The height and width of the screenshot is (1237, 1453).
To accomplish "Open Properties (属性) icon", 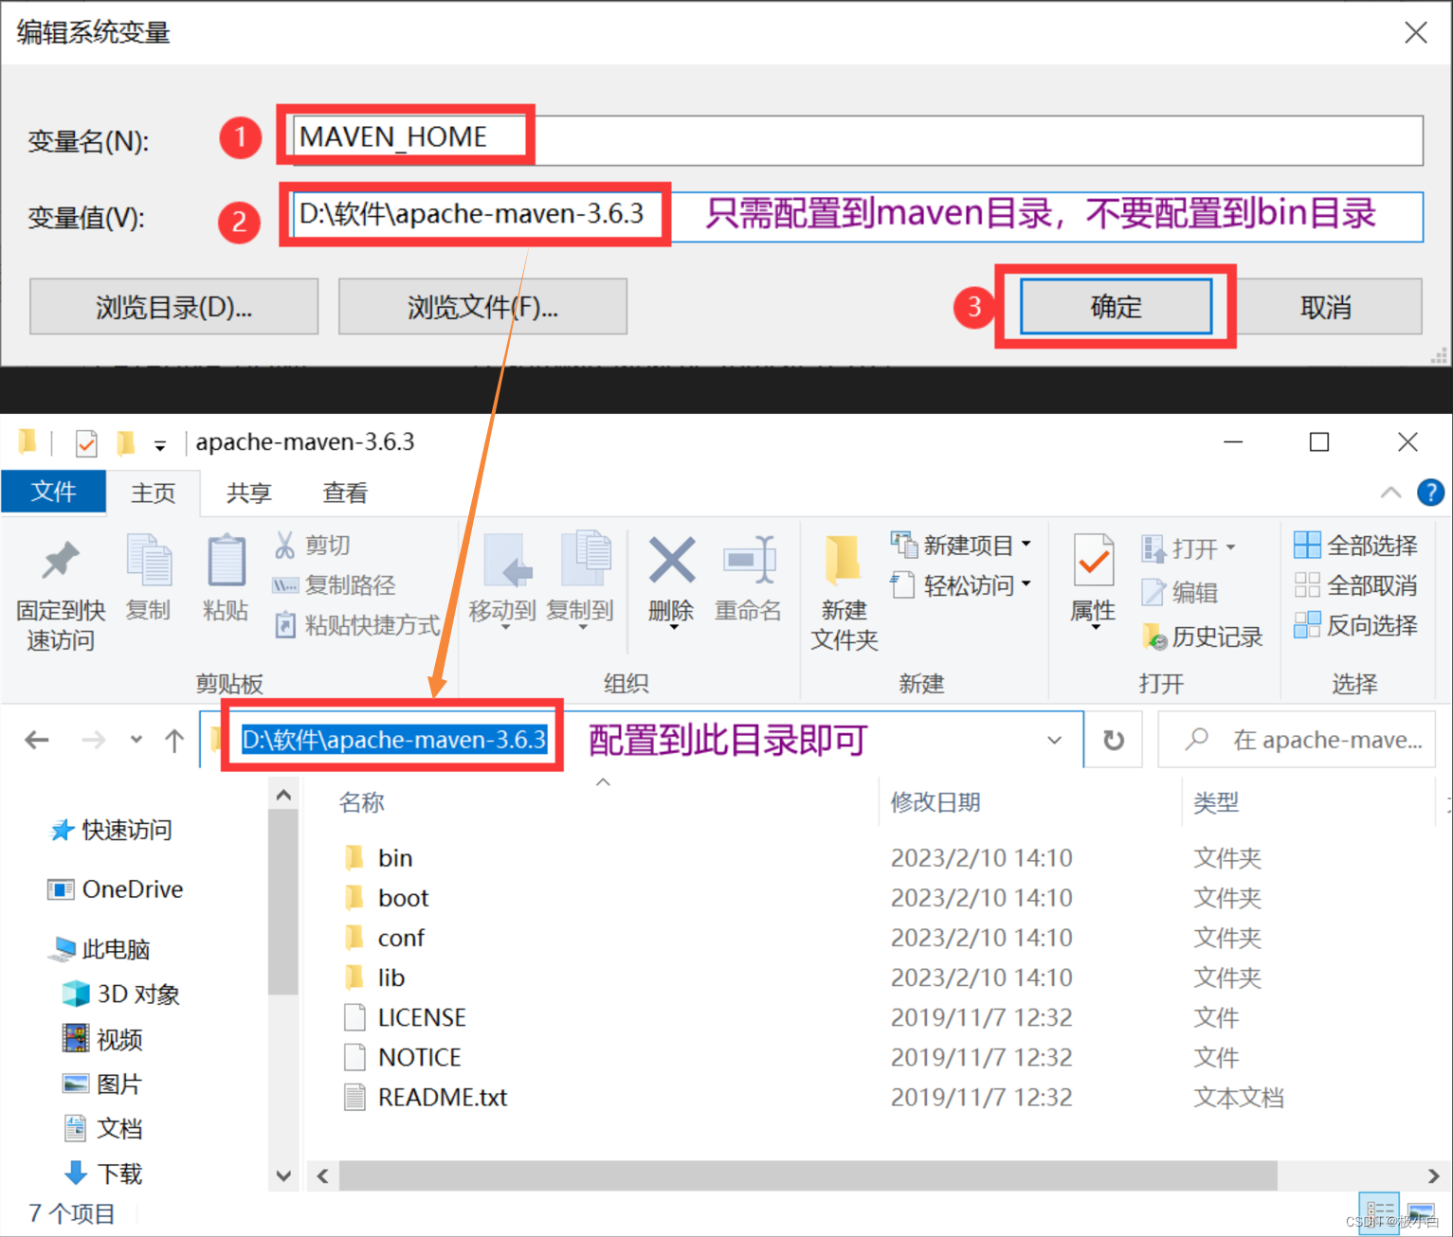I will (x=1094, y=561).
